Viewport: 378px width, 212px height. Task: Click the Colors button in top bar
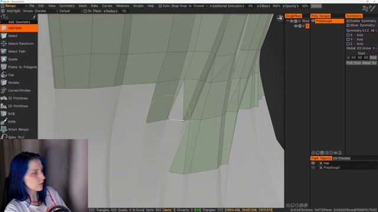click(316, 6)
